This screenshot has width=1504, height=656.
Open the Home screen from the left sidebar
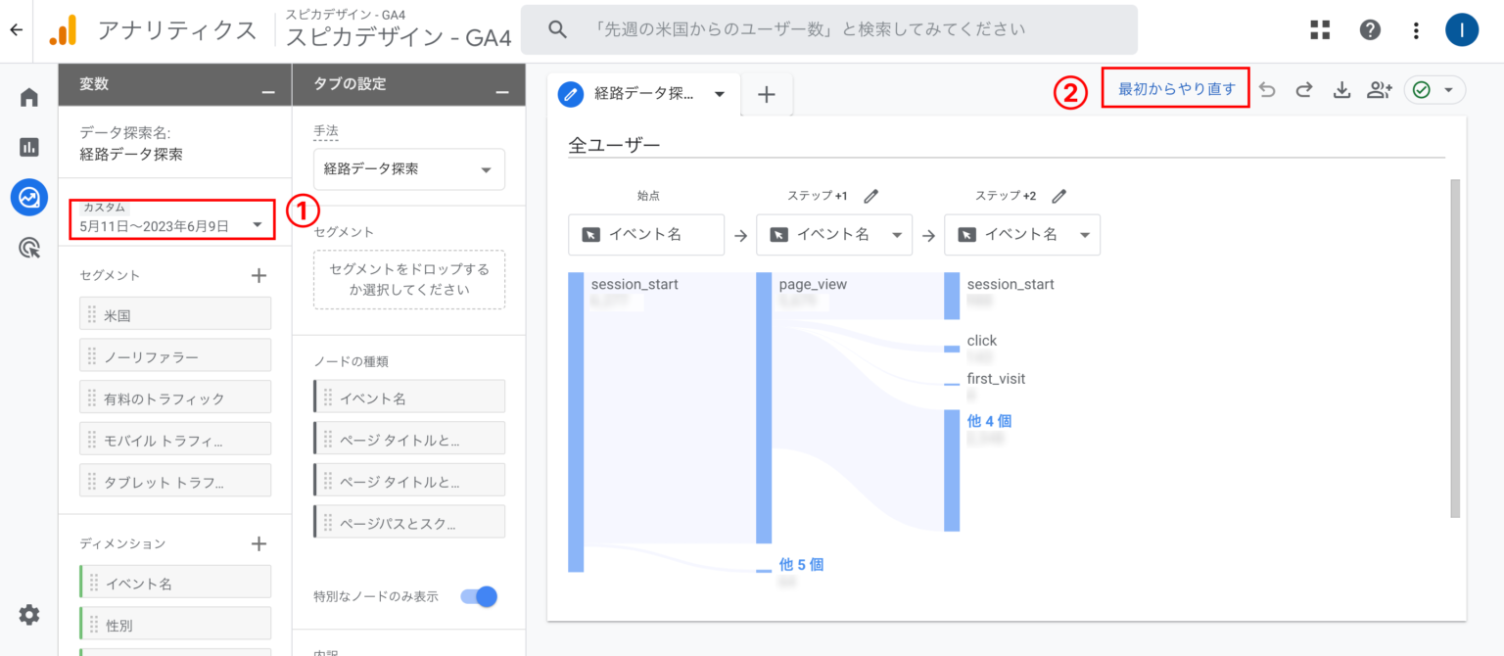(x=28, y=96)
